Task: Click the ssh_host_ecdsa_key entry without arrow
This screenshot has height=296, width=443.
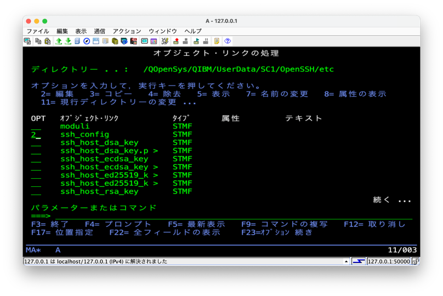Action: pyautogui.click(x=104, y=159)
